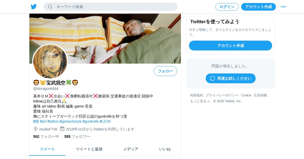Open the three-dot more options icon
This screenshot has height=159, width=304.
tap(283, 7)
